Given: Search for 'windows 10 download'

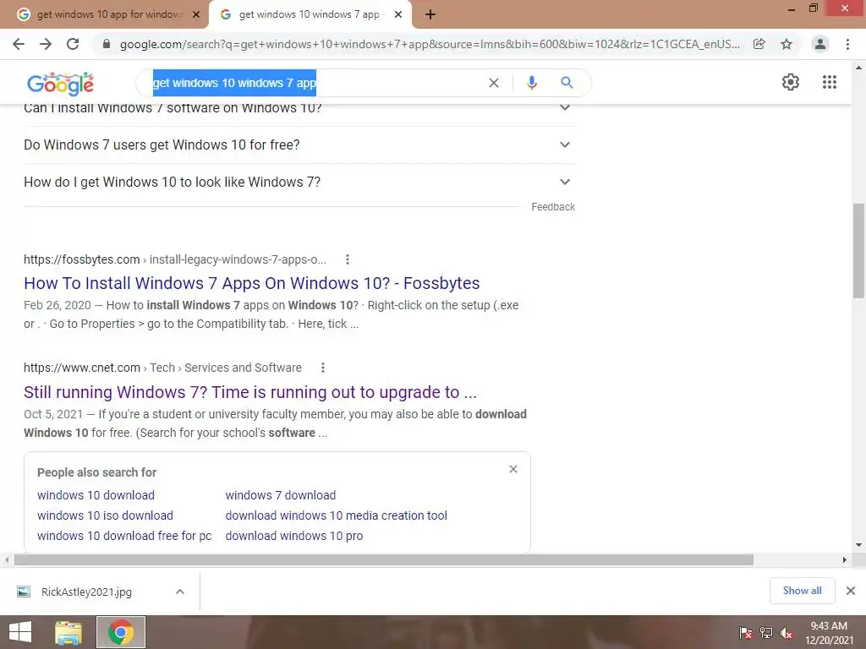Looking at the screenshot, I should [x=96, y=495].
